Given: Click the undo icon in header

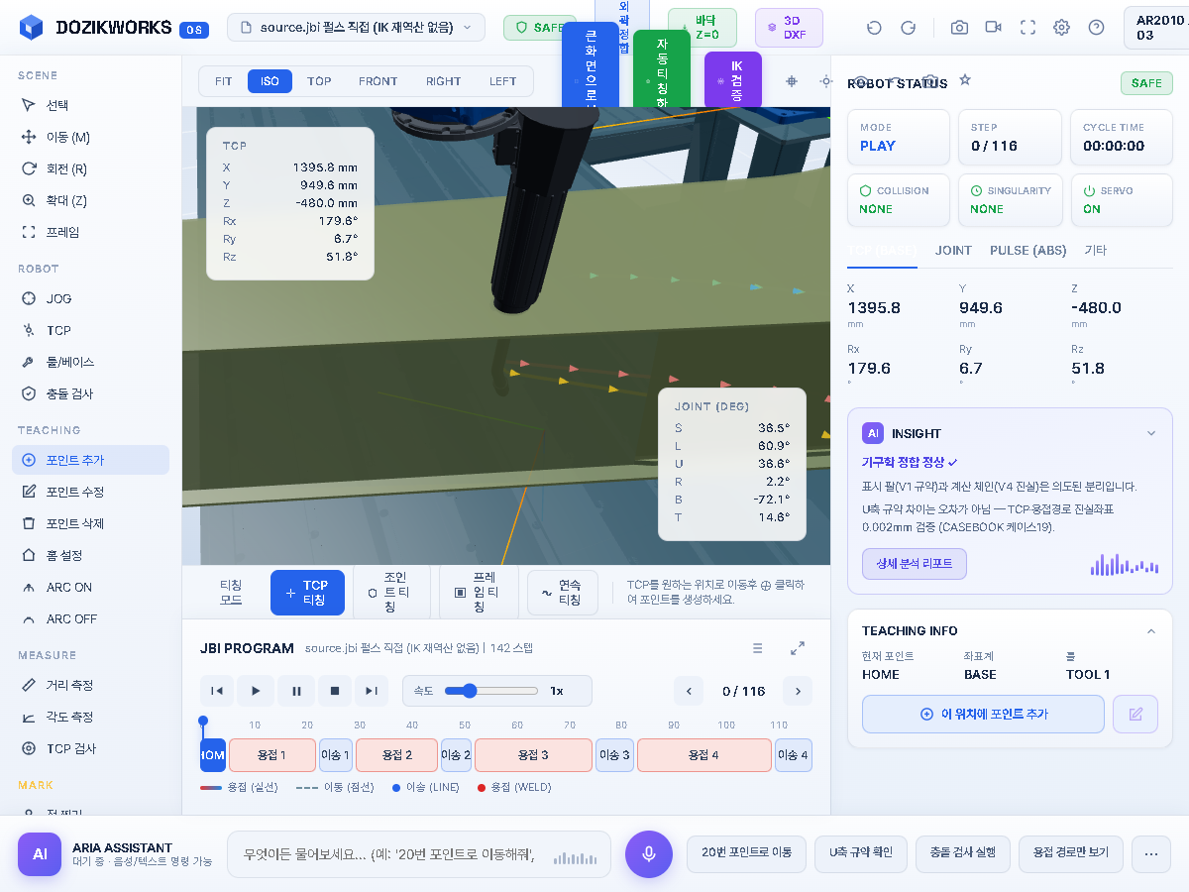Looking at the screenshot, I should (874, 28).
